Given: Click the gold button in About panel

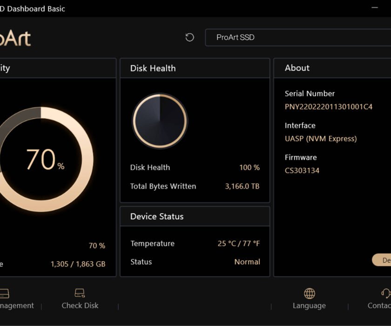Looking at the screenshot, I should (382, 260).
